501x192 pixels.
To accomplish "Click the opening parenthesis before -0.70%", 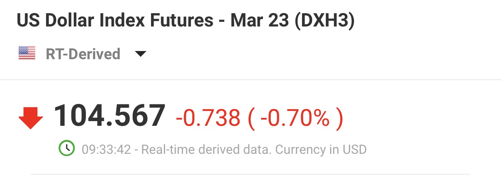I will (x=251, y=118).
